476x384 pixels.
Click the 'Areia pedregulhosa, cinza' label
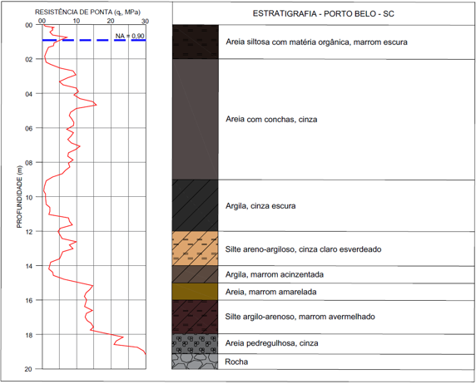tap(271, 343)
